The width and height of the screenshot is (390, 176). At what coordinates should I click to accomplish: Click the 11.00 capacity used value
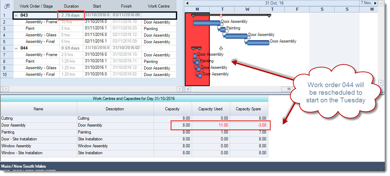[224, 126]
